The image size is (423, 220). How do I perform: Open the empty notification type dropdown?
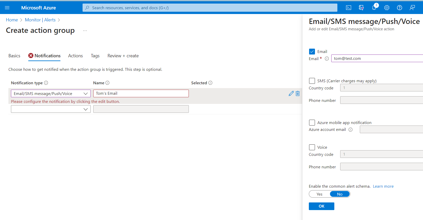[51, 109]
